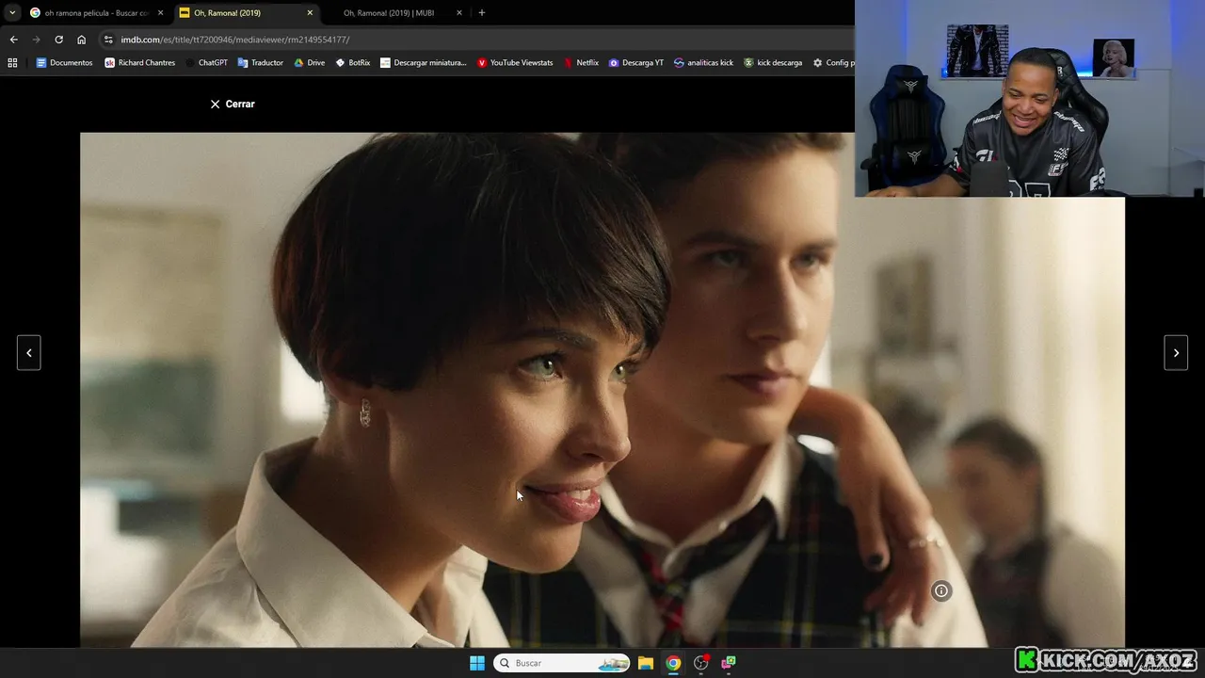This screenshot has width=1205, height=678.
Task: Open the 'Descargar miniatura...' bookmark
Action: (x=423, y=63)
